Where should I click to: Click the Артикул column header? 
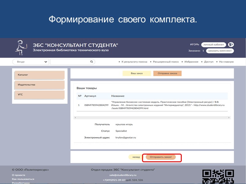[90, 96]
